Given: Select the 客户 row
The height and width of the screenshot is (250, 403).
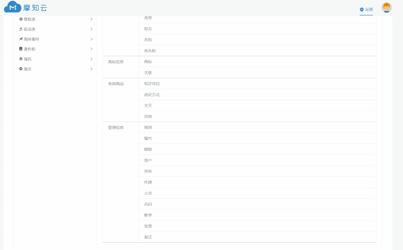Looking at the screenshot, I should (257, 160).
